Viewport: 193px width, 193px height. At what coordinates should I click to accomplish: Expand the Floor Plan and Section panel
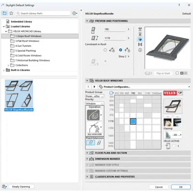(87, 153)
